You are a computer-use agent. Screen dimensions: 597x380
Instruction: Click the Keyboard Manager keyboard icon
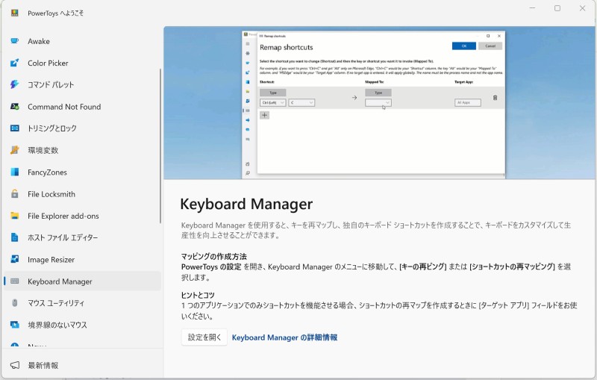pos(14,281)
